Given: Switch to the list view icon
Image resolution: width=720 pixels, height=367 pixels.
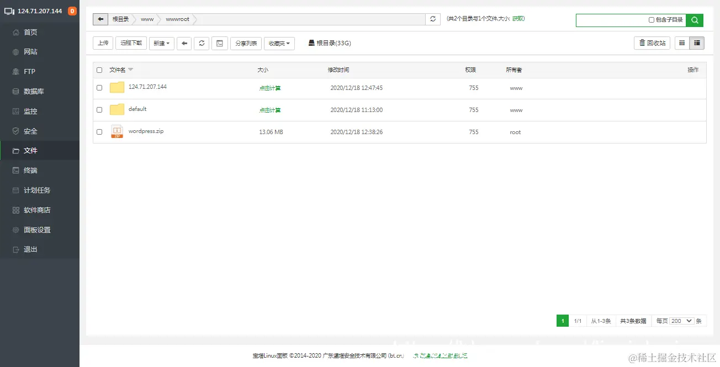Looking at the screenshot, I should [x=697, y=43].
